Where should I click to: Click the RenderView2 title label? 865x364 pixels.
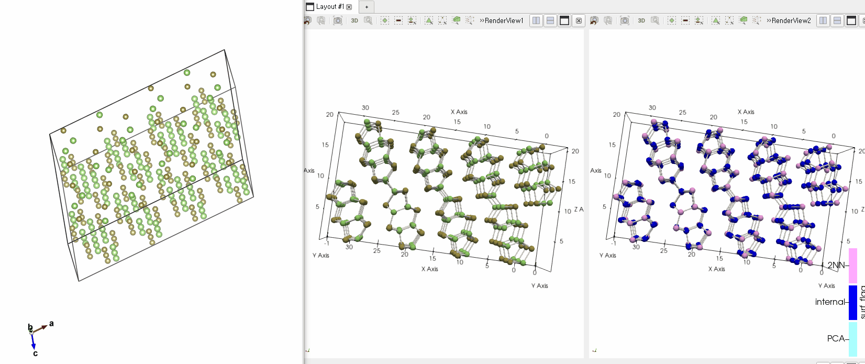pos(791,20)
